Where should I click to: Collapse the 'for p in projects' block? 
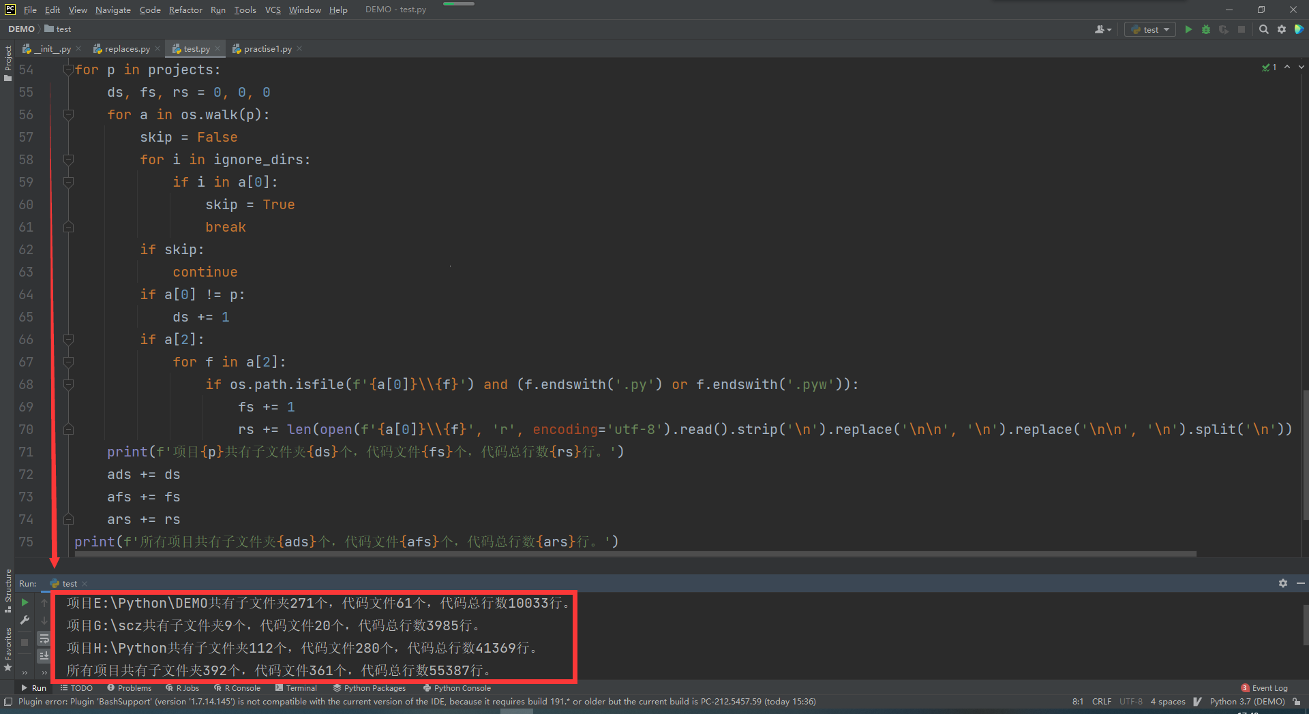click(x=68, y=69)
